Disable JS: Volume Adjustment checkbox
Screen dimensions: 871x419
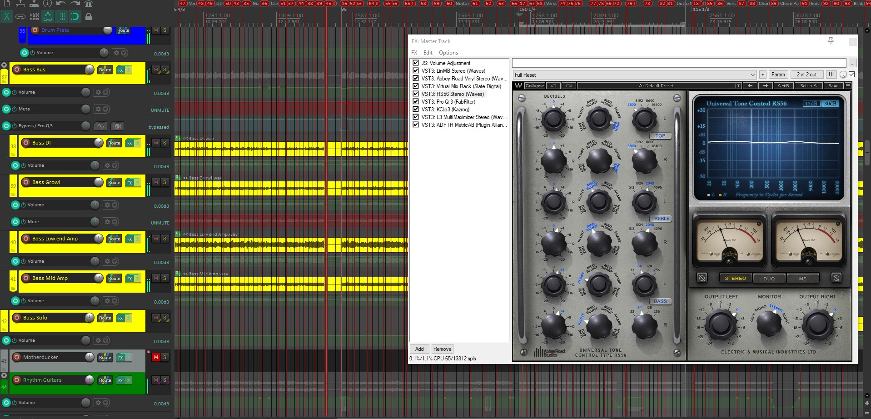[x=415, y=63]
